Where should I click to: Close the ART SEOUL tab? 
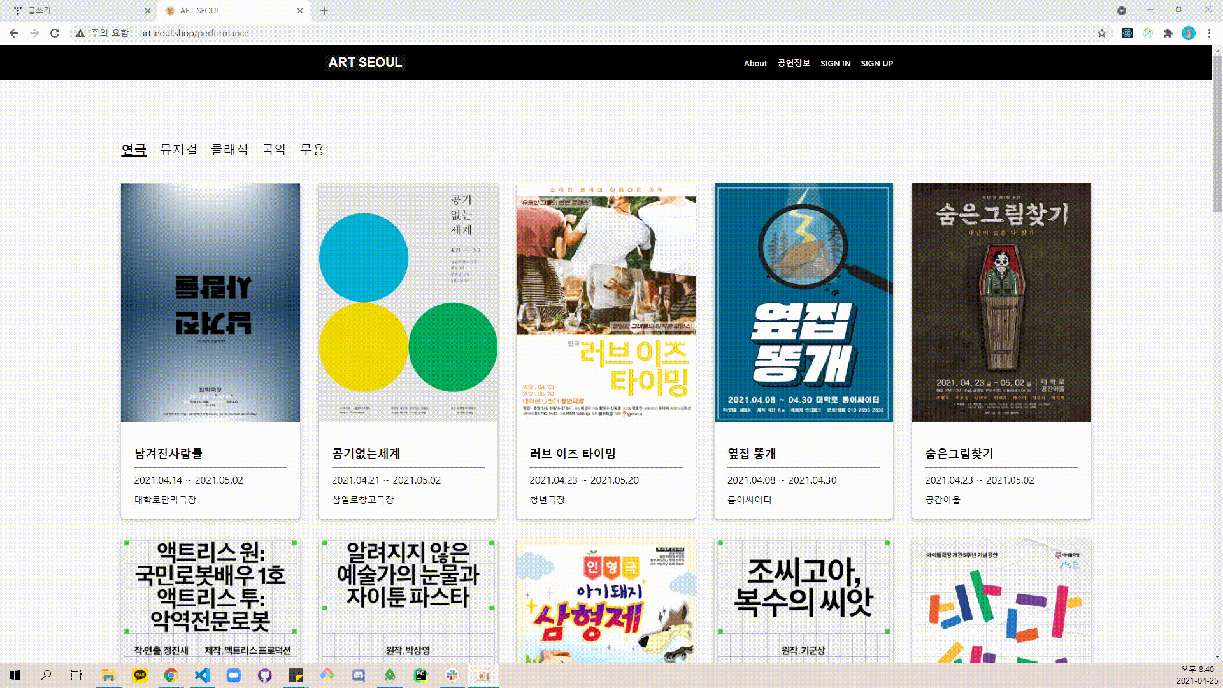(x=300, y=10)
